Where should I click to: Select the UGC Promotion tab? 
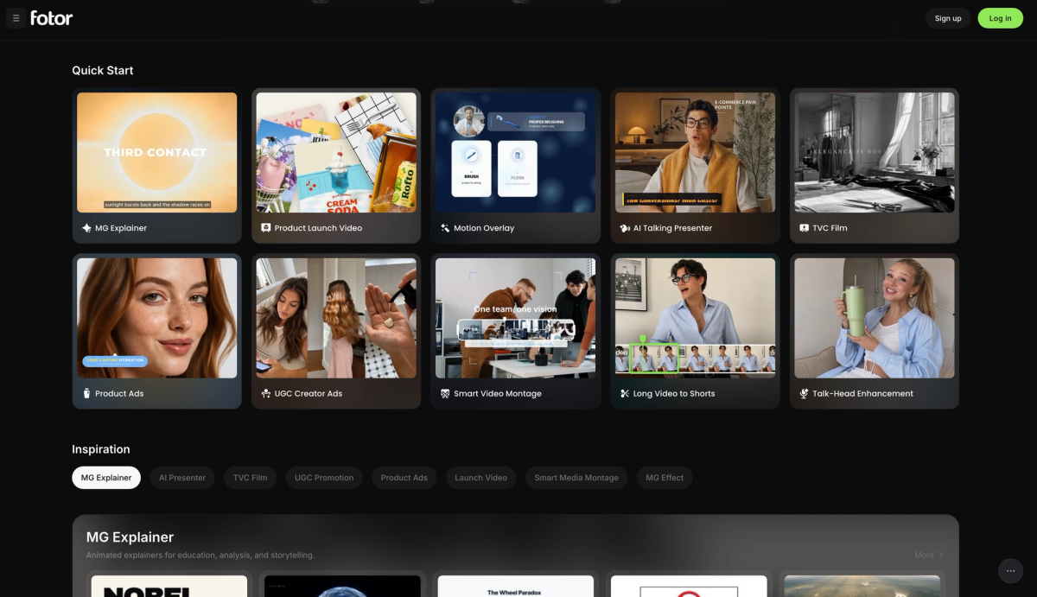pyautogui.click(x=324, y=478)
